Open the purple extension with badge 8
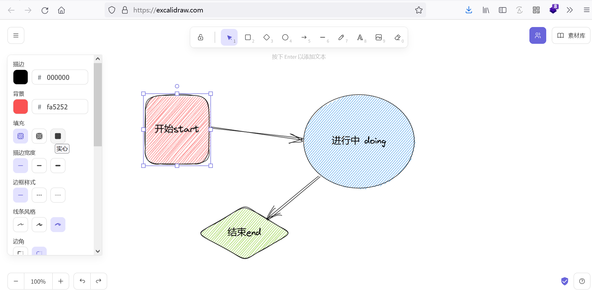Screen dimensions: 592x297 coord(553,10)
